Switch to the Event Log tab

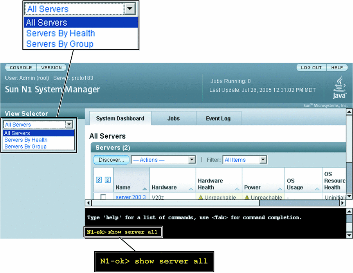tap(218, 118)
